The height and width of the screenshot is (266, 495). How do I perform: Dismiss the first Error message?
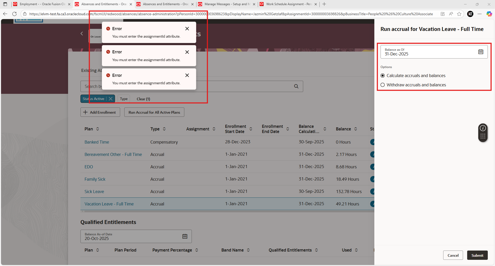[x=187, y=29]
